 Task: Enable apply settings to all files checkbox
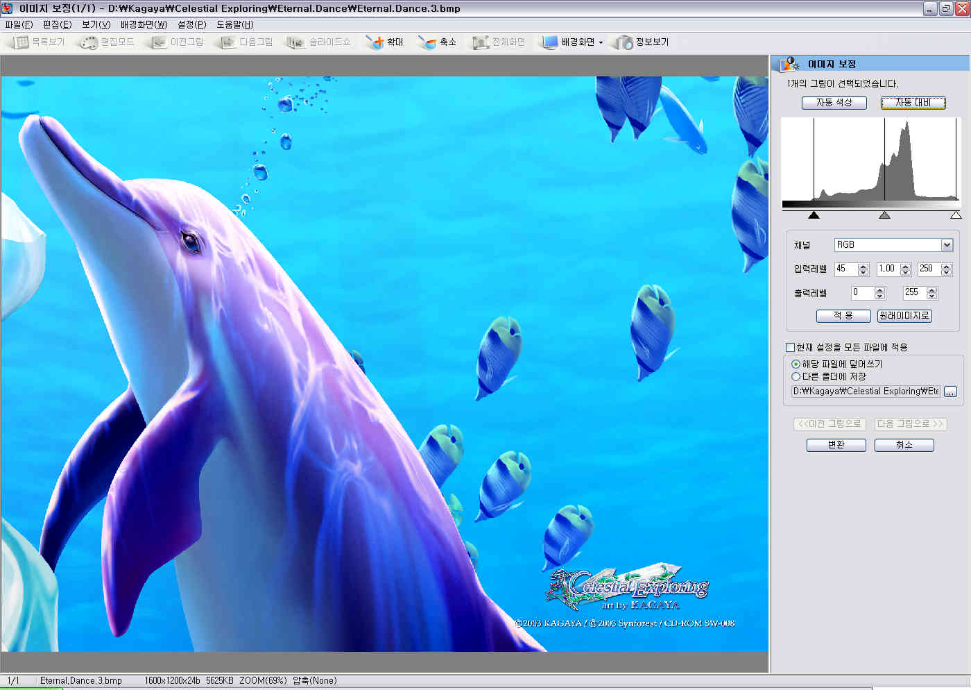[790, 347]
